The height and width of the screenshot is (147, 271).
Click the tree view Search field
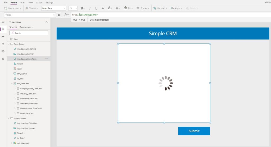(29, 33)
